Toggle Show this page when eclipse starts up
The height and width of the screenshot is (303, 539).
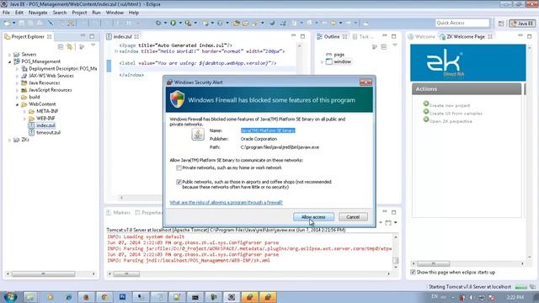point(413,272)
